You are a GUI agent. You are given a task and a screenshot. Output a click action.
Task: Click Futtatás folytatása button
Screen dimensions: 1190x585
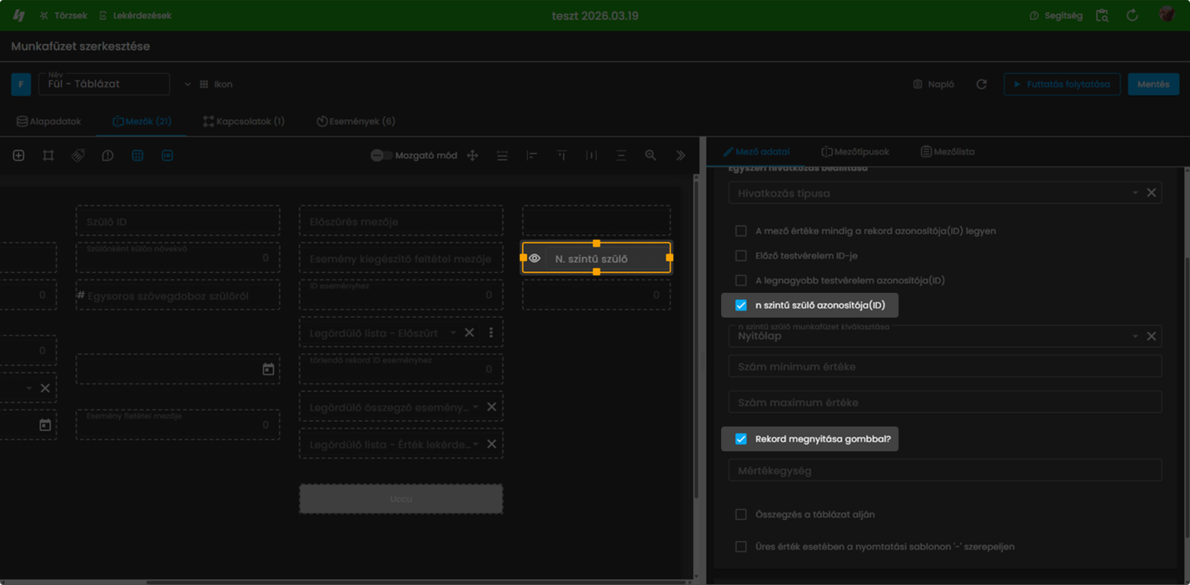[1062, 84]
